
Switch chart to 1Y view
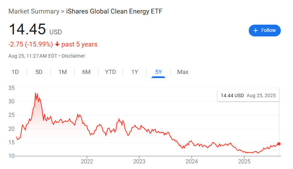(x=135, y=72)
